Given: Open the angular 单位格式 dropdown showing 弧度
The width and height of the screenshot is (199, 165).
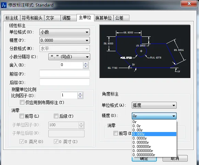Looking at the screenshot, I should [154, 105].
